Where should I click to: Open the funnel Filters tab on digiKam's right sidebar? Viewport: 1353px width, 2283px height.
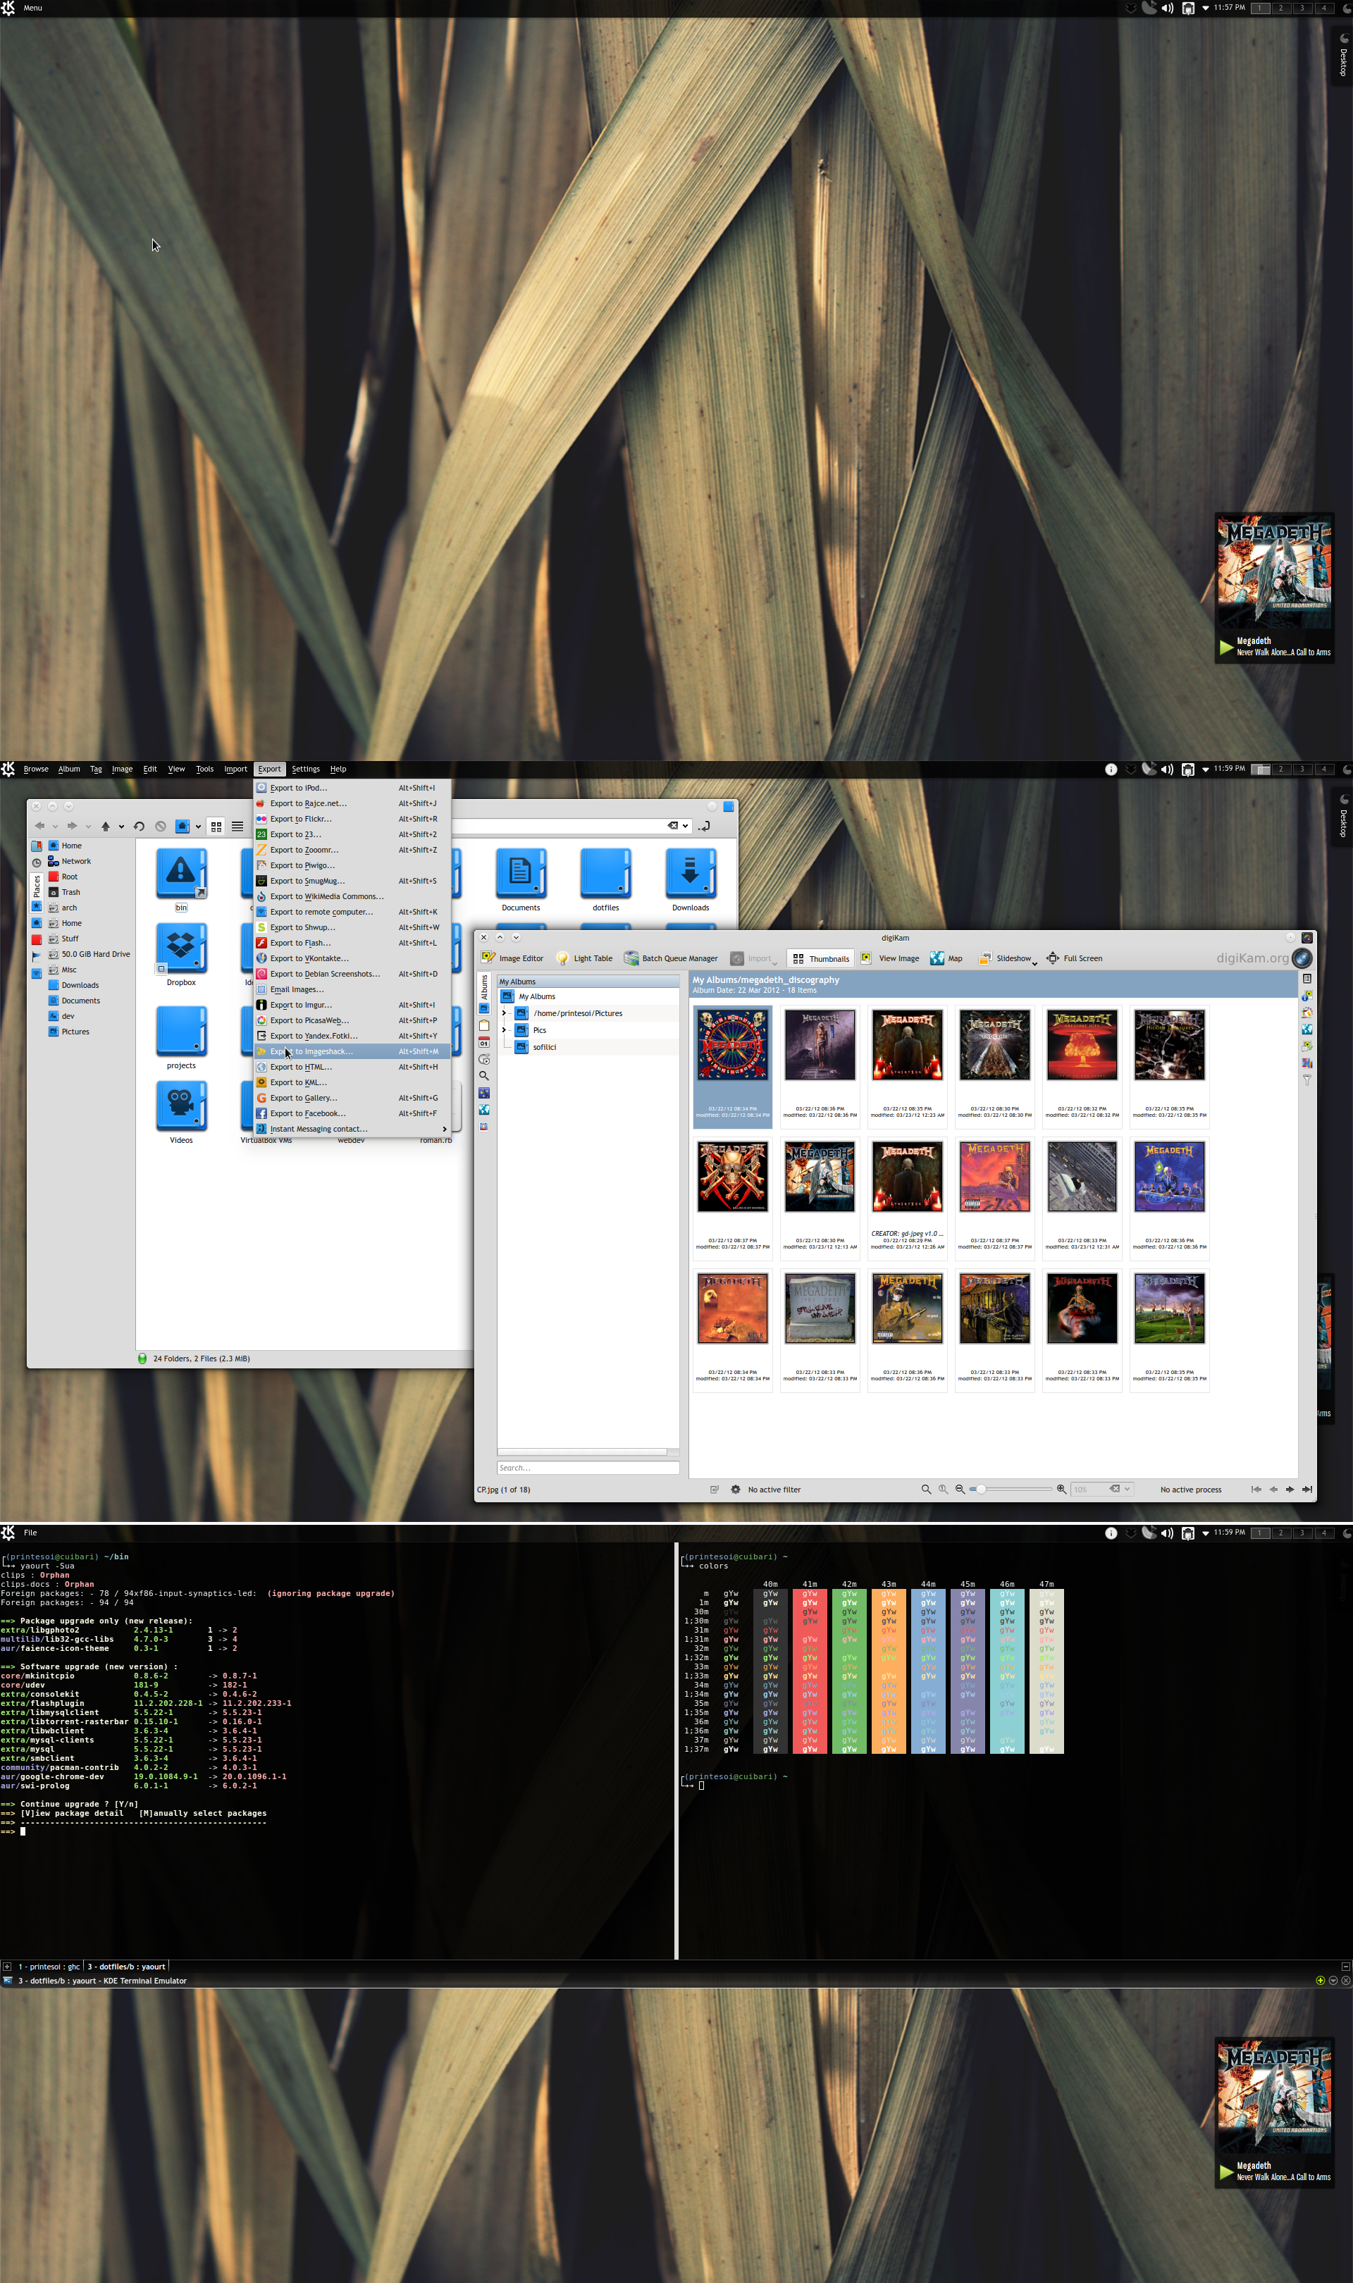[1306, 1080]
